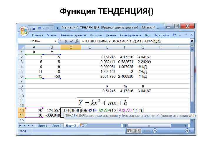Click header cell labeled k

(107, 86)
